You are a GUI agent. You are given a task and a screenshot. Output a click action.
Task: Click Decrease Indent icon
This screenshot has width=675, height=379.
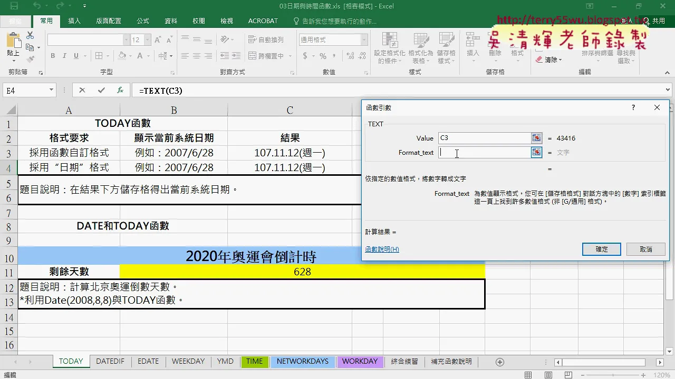(224, 56)
